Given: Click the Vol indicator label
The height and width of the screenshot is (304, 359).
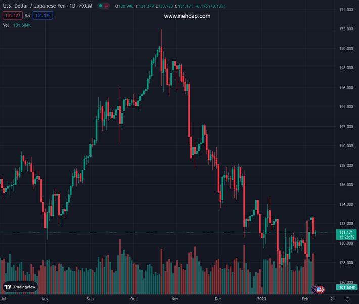Looking at the screenshot, I should click(6, 25).
